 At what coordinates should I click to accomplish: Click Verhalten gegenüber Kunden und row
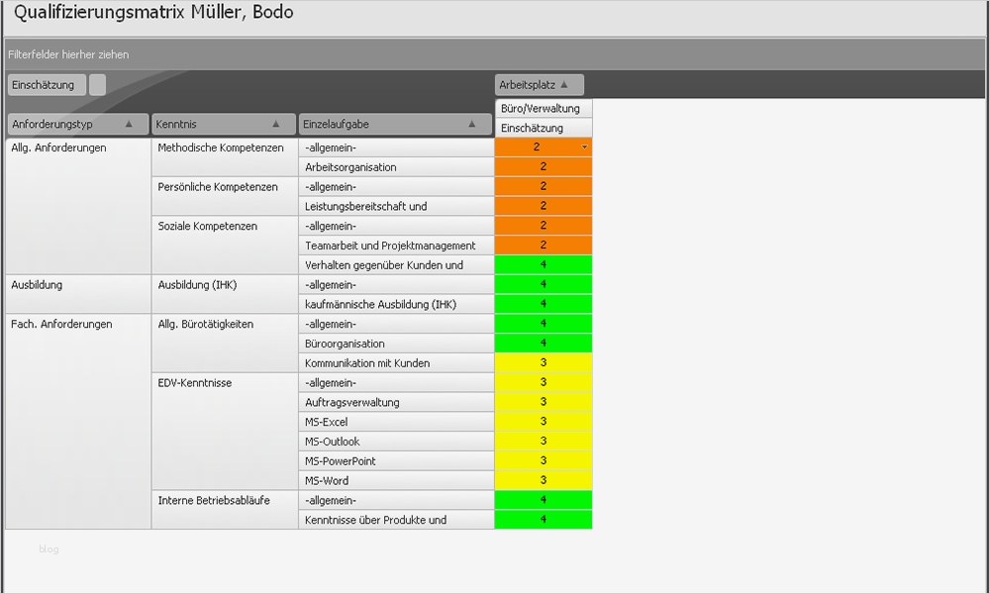[397, 265]
